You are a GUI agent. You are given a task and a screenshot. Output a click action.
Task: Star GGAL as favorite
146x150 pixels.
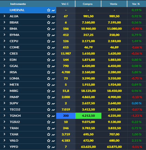[49, 66]
